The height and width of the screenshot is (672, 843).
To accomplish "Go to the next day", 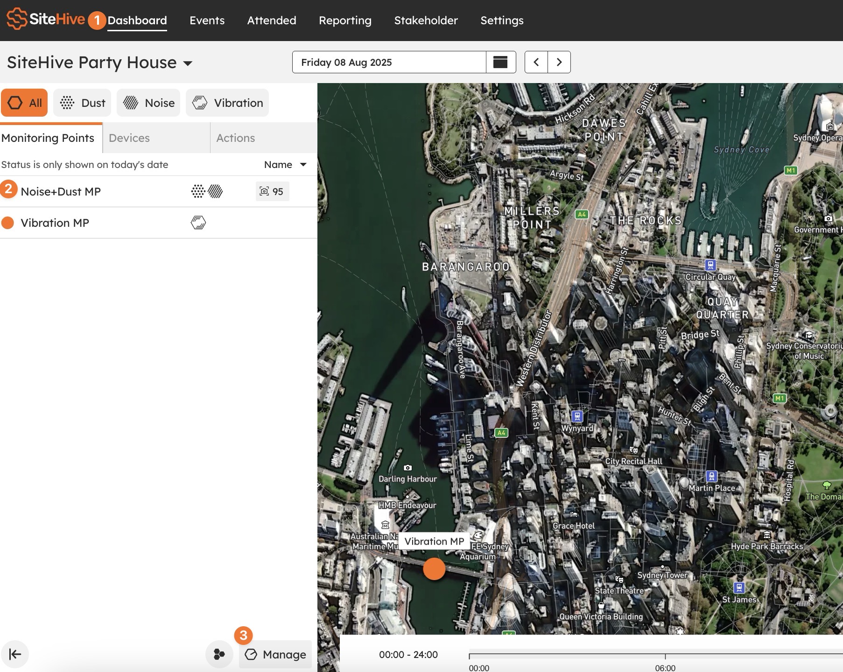I will point(559,62).
